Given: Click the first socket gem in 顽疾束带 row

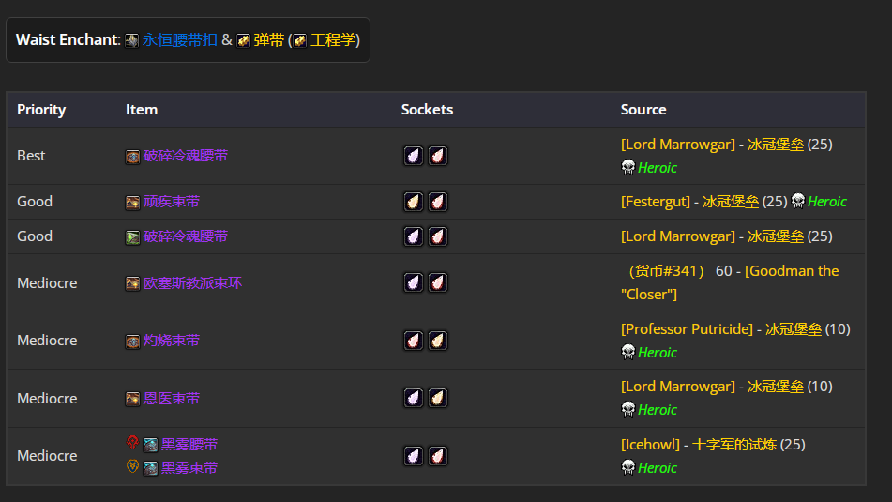Looking at the screenshot, I should coord(414,202).
